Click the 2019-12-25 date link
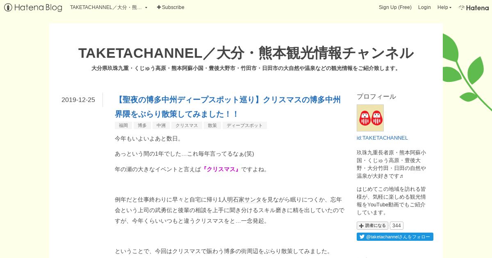Screen dimensions: 492x258 point(78,100)
